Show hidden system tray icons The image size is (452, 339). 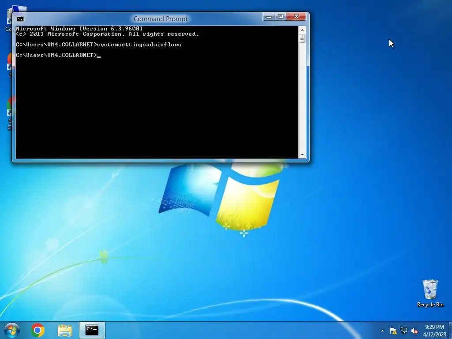pos(382,331)
